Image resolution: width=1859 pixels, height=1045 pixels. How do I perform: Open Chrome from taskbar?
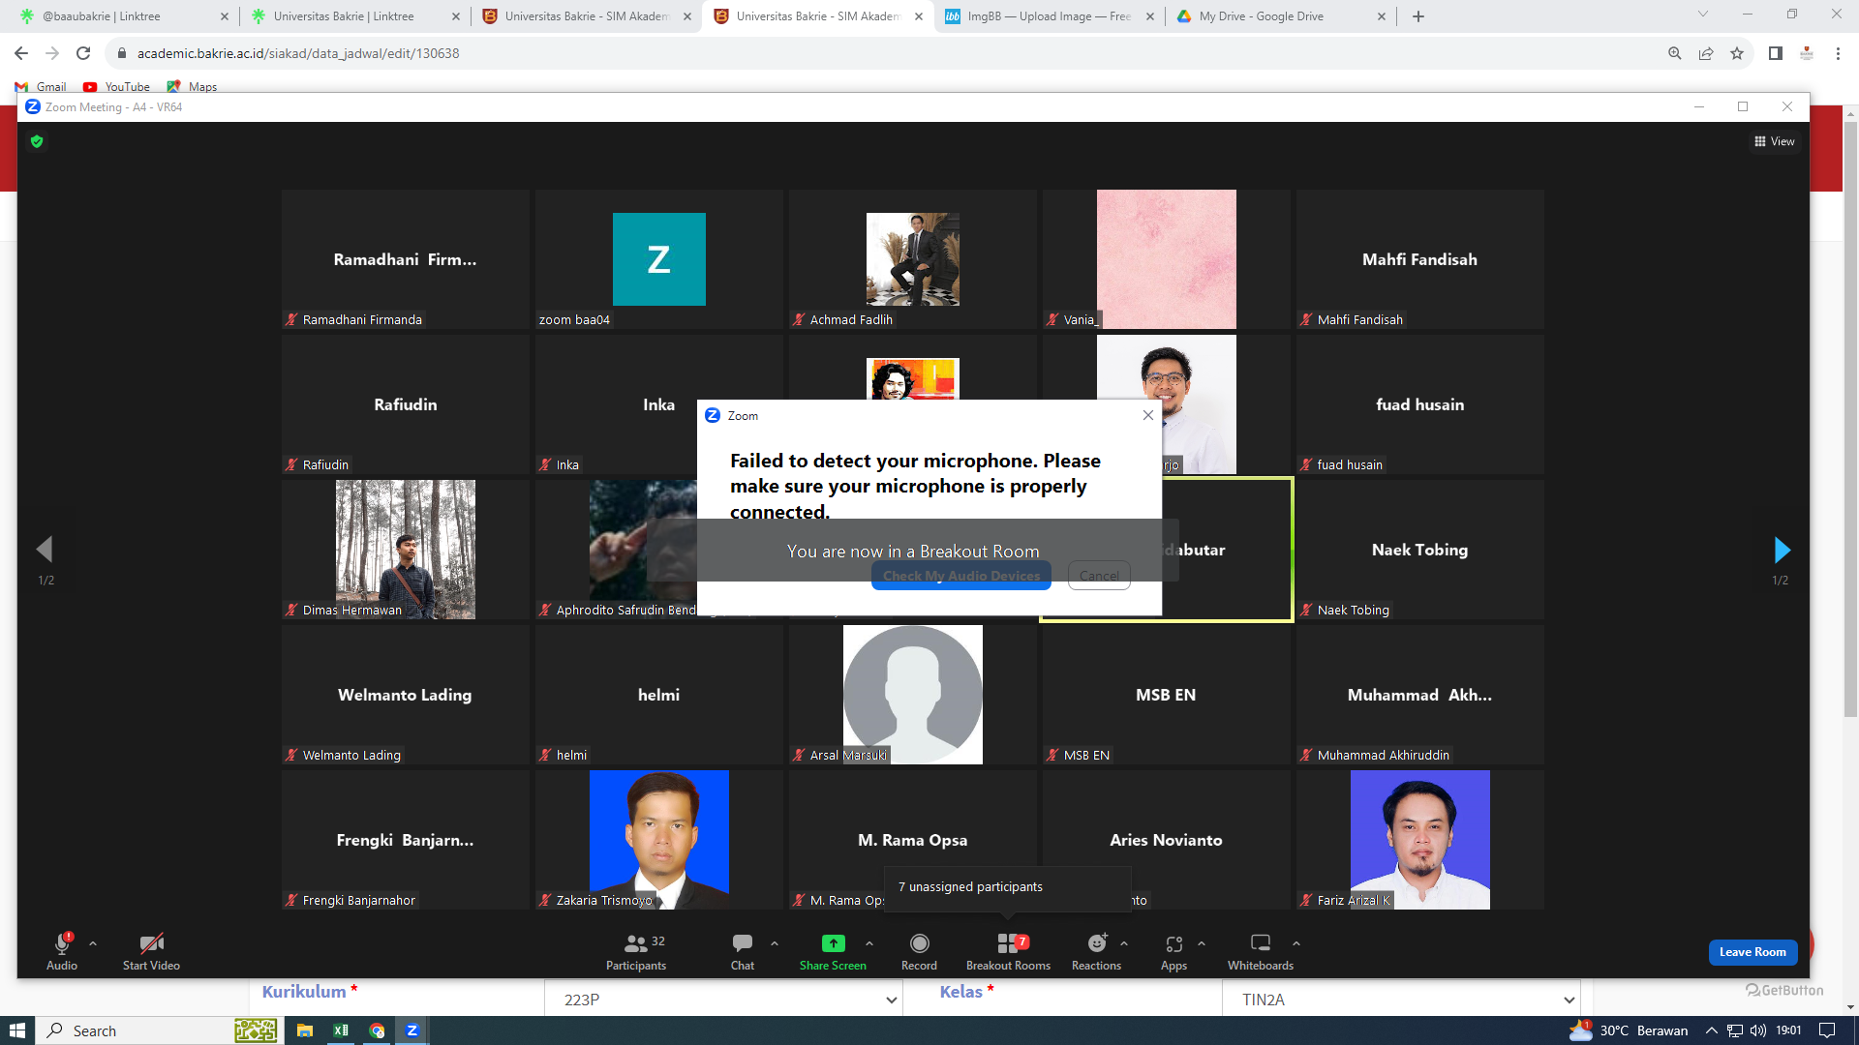pyautogui.click(x=377, y=1030)
